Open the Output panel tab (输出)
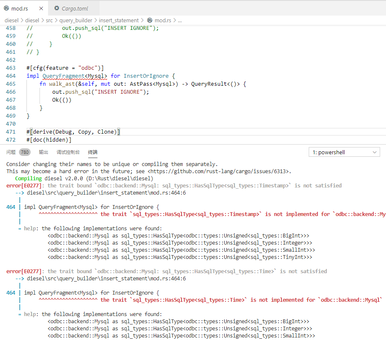386x340 pixels. click(43, 152)
